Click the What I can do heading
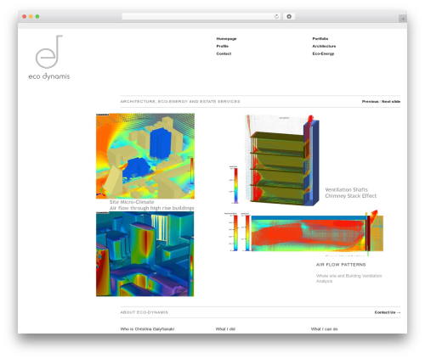The image size is (425, 359). pos(325,329)
